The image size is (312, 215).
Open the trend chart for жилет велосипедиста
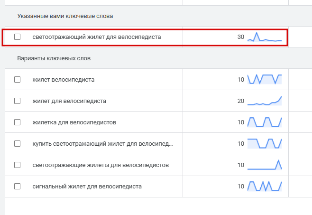[x=265, y=79]
